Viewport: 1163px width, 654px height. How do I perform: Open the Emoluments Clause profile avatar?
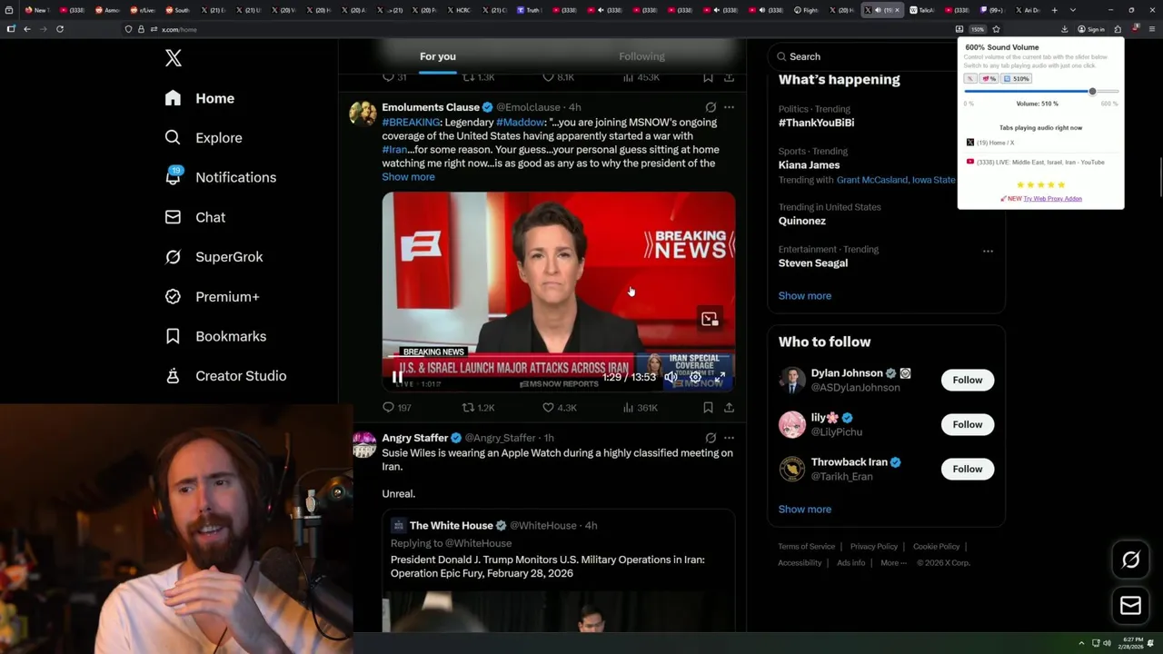click(363, 114)
